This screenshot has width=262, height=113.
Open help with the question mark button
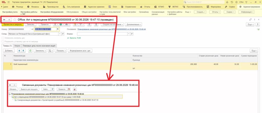[x=258, y=24]
